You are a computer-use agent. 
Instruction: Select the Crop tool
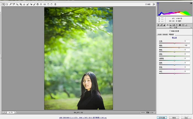click(x=21, y=4)
